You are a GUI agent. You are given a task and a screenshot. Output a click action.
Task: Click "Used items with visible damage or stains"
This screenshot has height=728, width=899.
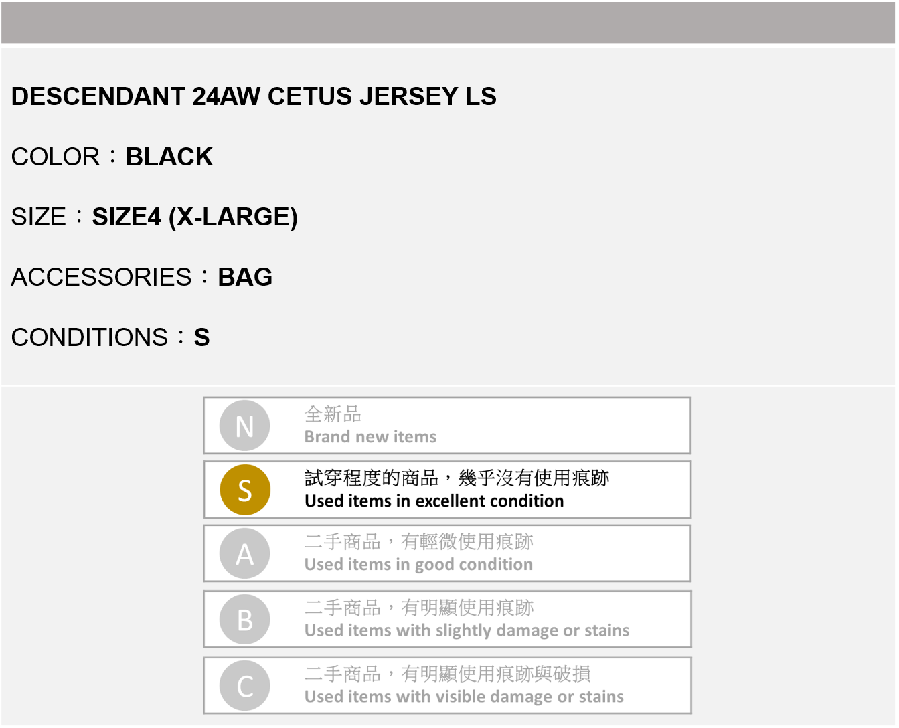(x=464, y=697)
